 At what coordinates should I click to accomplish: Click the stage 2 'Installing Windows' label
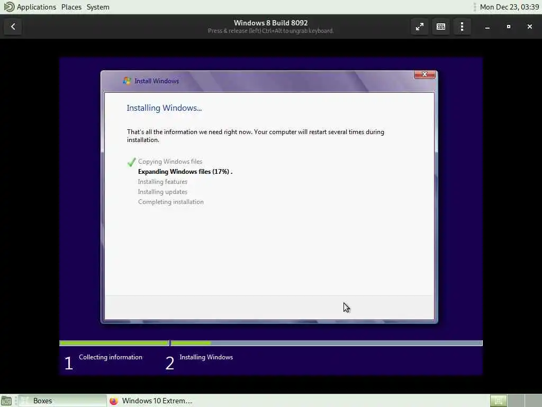click(206, 357)
